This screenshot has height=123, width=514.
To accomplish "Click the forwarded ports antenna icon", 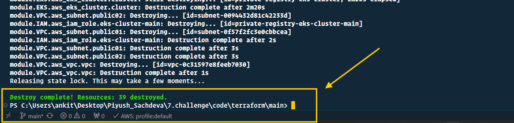I will pos(96,116).
